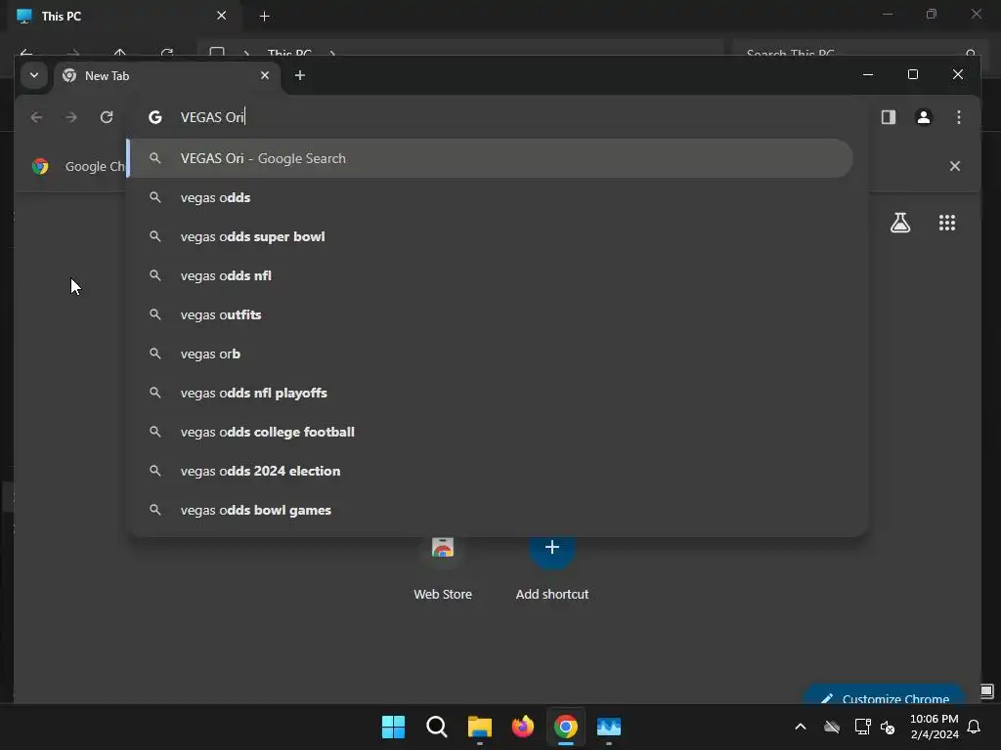
Task: Select suggestion vegas odds nfl playoffs
Action: tap(491, 393)
